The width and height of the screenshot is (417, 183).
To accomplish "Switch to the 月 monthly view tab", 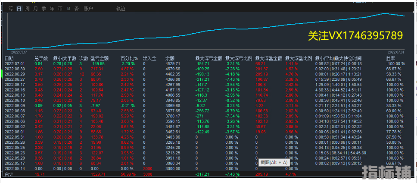I will coord(35,8).
